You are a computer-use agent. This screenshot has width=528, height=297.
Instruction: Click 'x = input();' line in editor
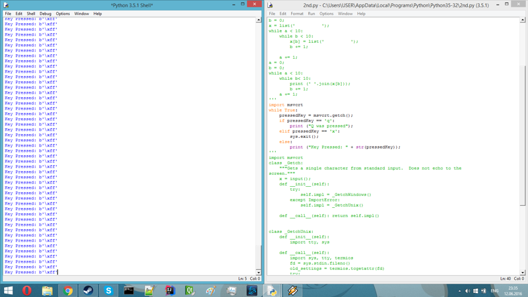coord(294,179)
